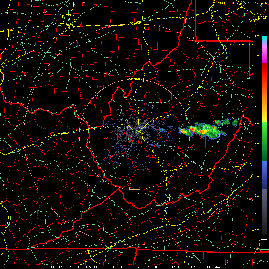
Task: Click the '7 JAN 26 06:44' timestamp
Action: pyautogui.click(x=202, y=267)
